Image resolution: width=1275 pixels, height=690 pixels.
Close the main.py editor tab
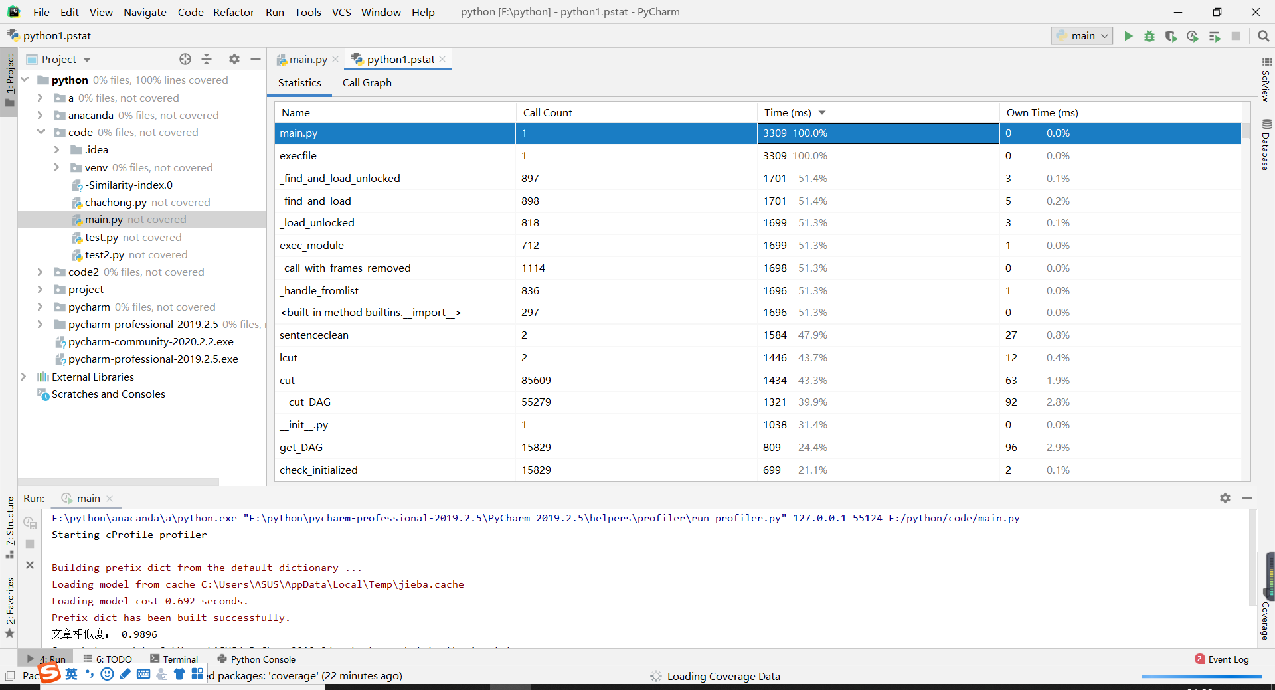click(336, 59)
